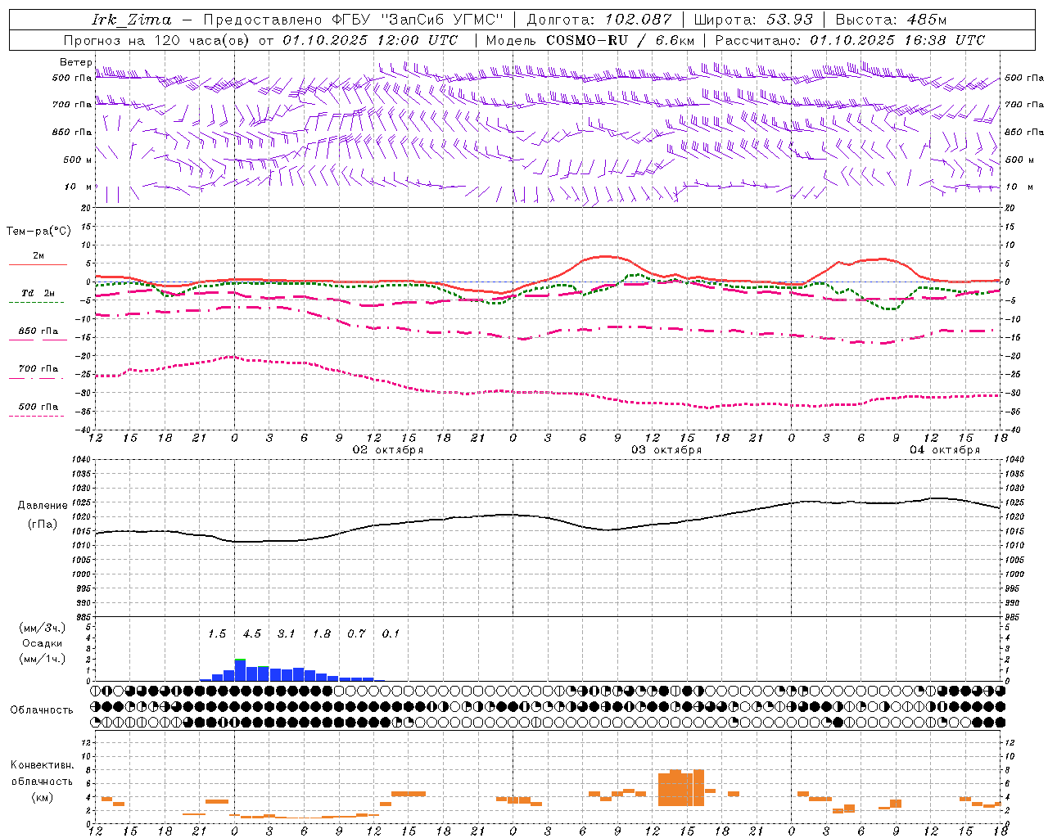The height and width of the screenshot is (838, 1048).
Task: Click the '04 октября' date label
Action: coord(945,450)
